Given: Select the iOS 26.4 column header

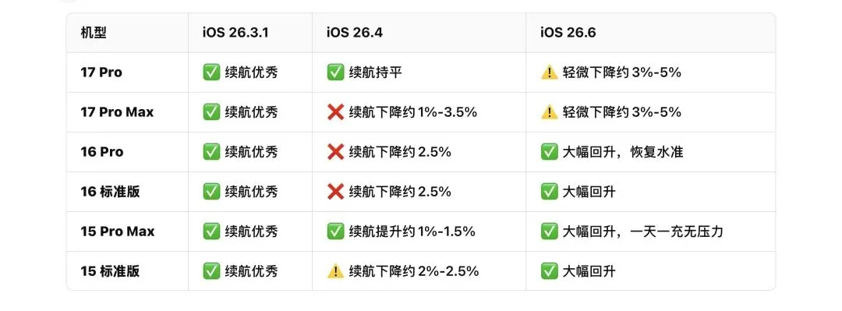Looking at the screenshot, I should coord(355,33).
